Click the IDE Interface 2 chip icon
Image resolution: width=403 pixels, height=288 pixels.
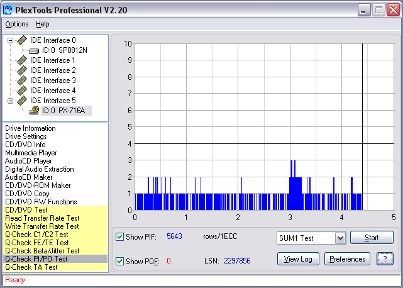point(22,70)
